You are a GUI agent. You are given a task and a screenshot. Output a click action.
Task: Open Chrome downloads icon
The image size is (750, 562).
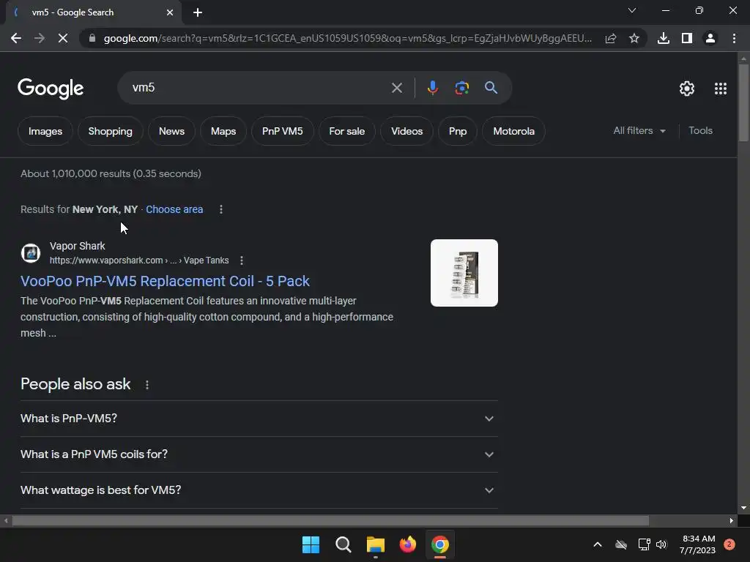tap(663, 38)
